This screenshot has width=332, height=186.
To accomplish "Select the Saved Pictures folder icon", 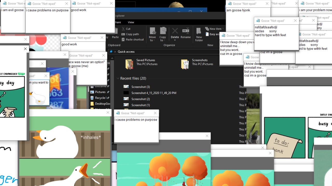I will [129, 64].
